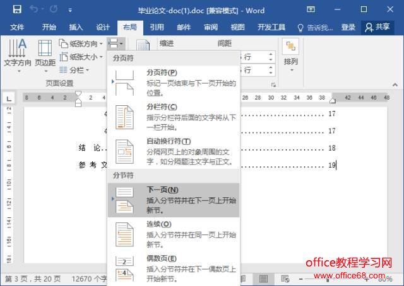Open 分栏 columns dropdown
Viewport: 404px width, 286px height.
pos(74,70)
